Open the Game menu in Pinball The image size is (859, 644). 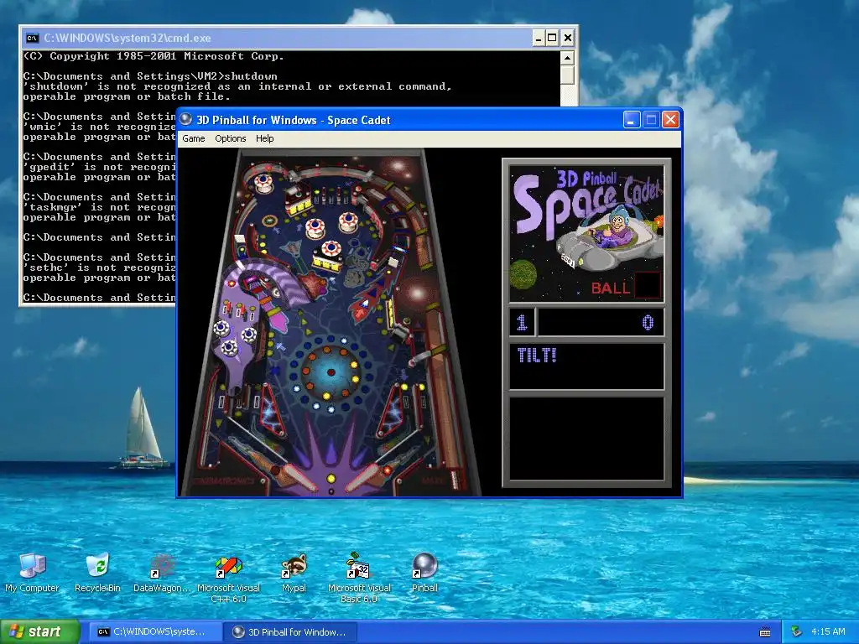pyautogui.click(x=194, y=138)
